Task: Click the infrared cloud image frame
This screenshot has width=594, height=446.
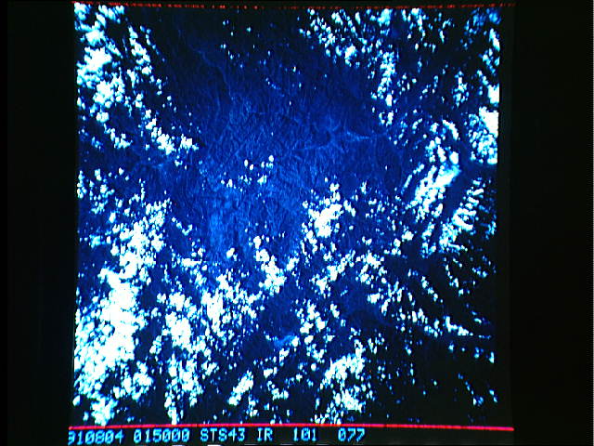Action: [x=288, y=215]
